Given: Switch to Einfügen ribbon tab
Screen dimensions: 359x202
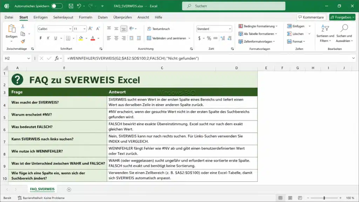Looking at the screenshot, I should 41,18.
